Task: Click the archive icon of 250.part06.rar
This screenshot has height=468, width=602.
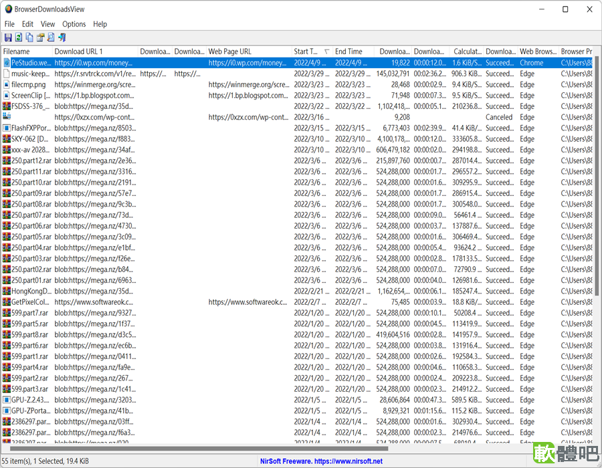Action: [x=7, y=226]
